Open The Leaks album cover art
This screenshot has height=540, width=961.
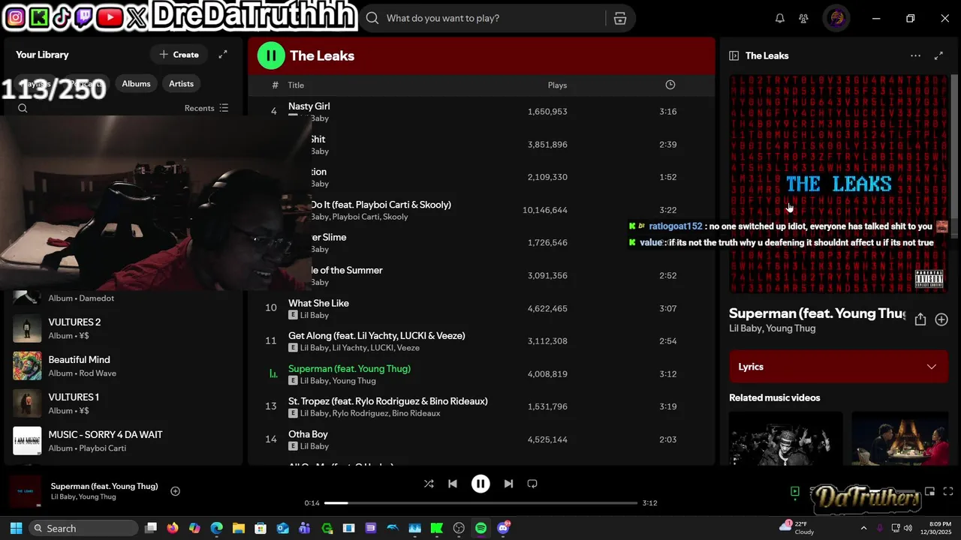(x=839, y=184)
